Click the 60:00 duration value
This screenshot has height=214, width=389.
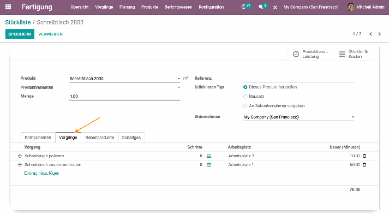pyautogui.click(x=355, y=165)
